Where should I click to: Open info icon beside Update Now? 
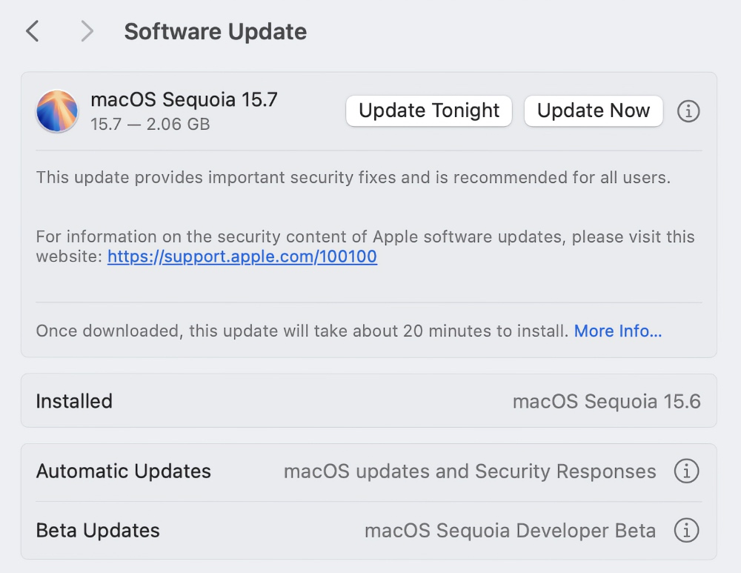coord(688,111)
